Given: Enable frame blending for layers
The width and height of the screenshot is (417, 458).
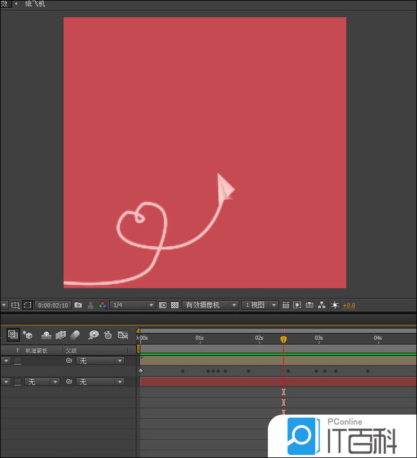Looking at the screenshot, I should (60, 335).
